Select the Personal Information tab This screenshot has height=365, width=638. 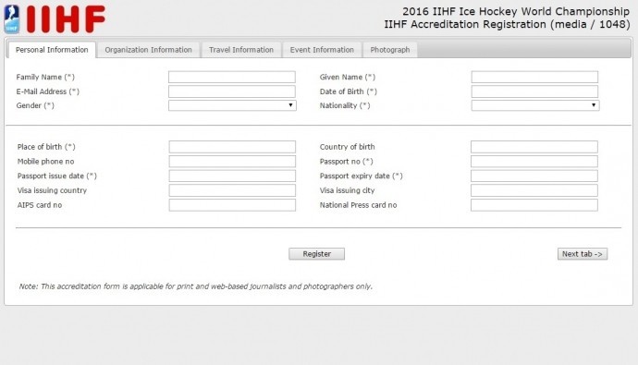pyautogui.click(x=52, y=50)
